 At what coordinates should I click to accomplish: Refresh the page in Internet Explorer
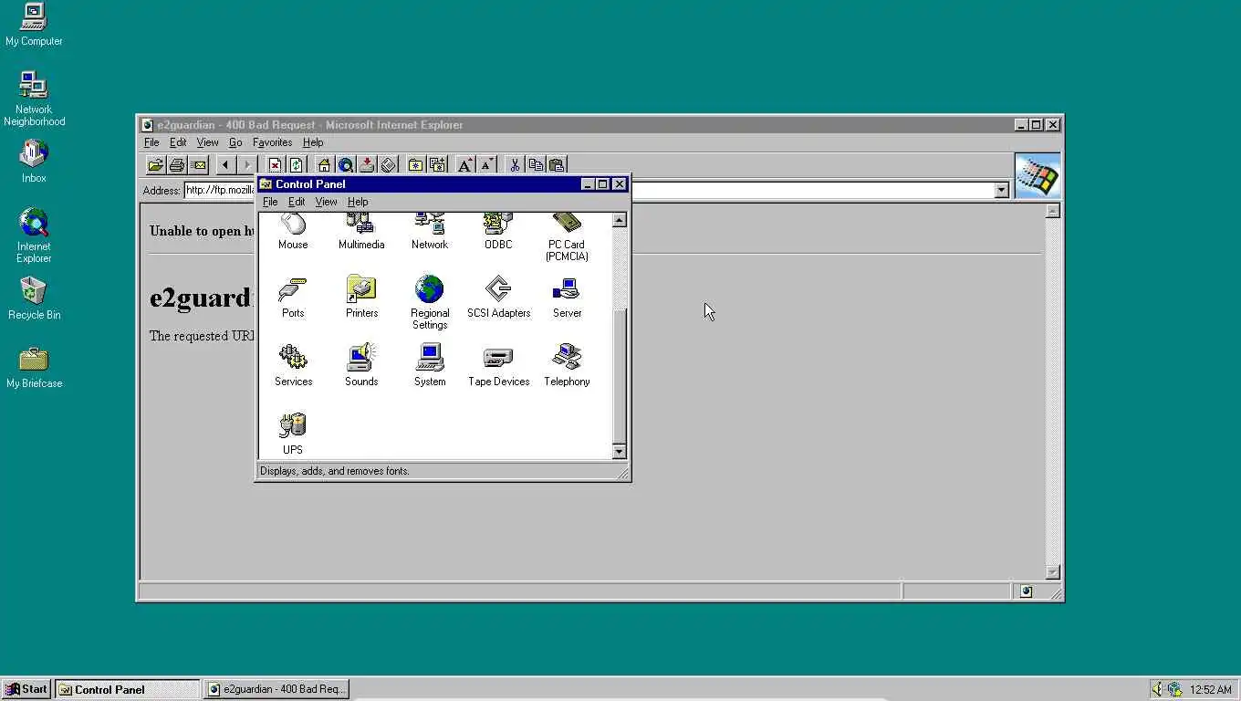(296, 164)
